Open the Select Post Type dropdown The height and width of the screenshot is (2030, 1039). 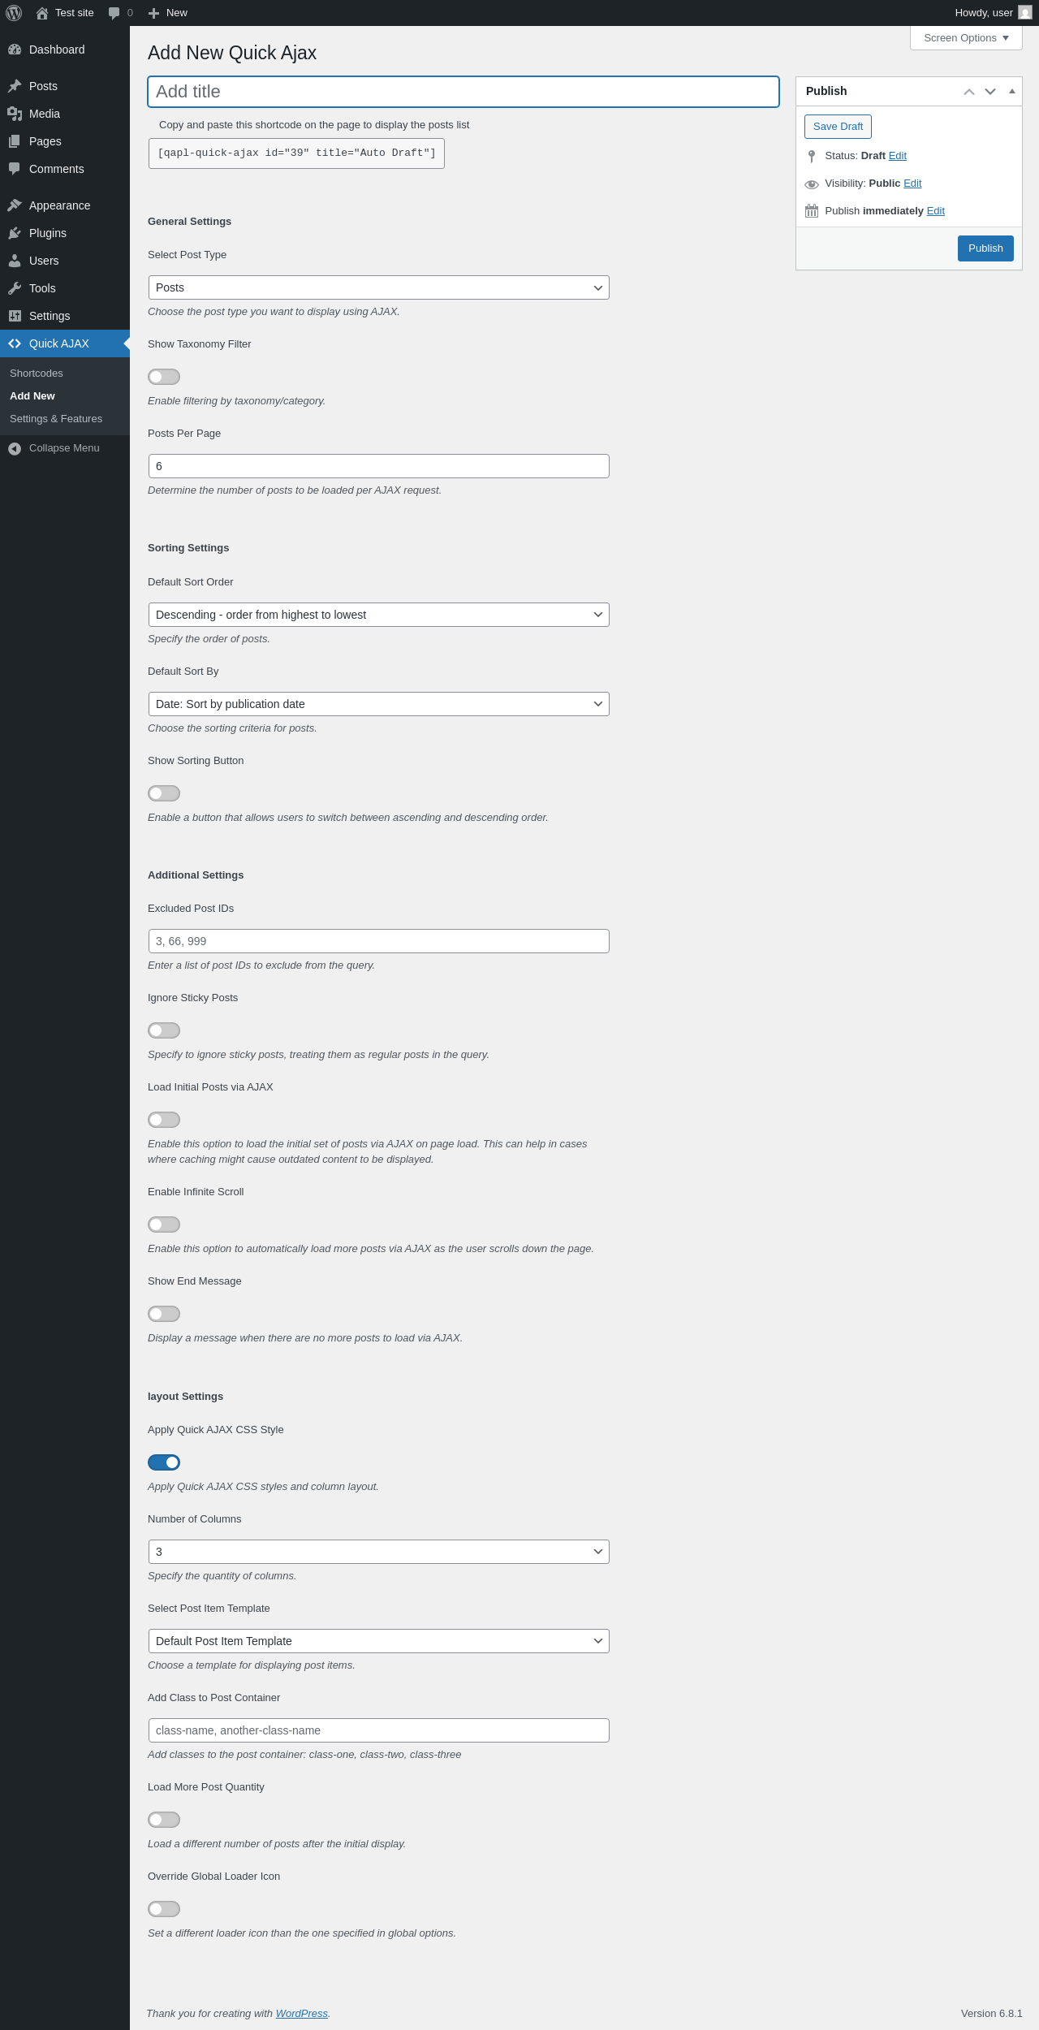coord(379,287)
